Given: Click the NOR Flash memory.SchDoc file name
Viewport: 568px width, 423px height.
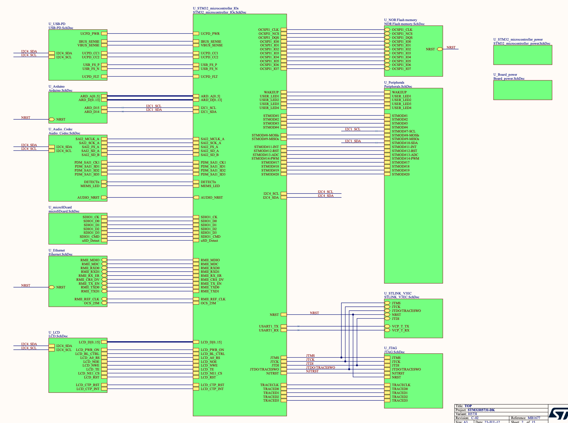Looking at the screenshot, I should coord(404,24).
